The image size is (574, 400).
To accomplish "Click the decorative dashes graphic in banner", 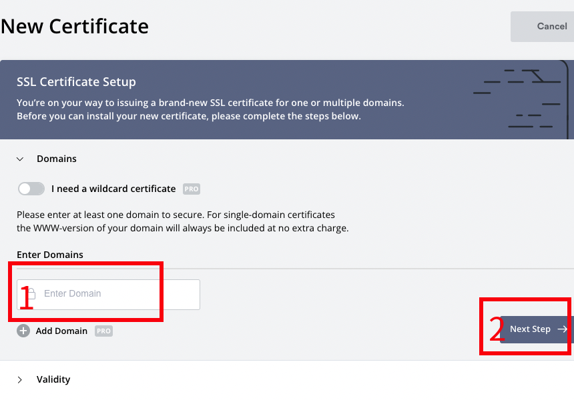I will (519, 98).
